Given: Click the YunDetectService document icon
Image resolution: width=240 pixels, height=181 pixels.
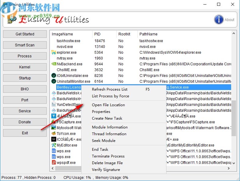Looking at the screenshot, I should coord(53,104).
